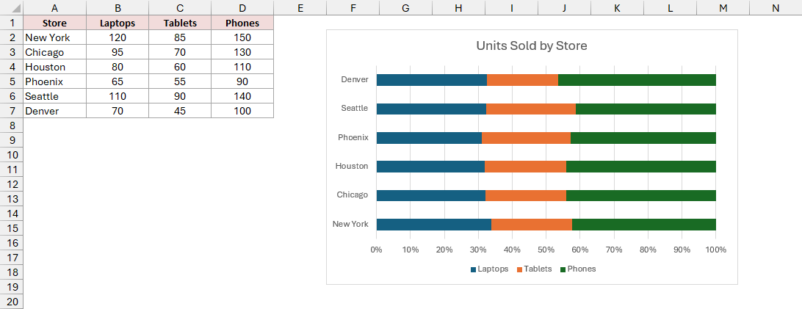Select row 1 header

tap(11, 23)
